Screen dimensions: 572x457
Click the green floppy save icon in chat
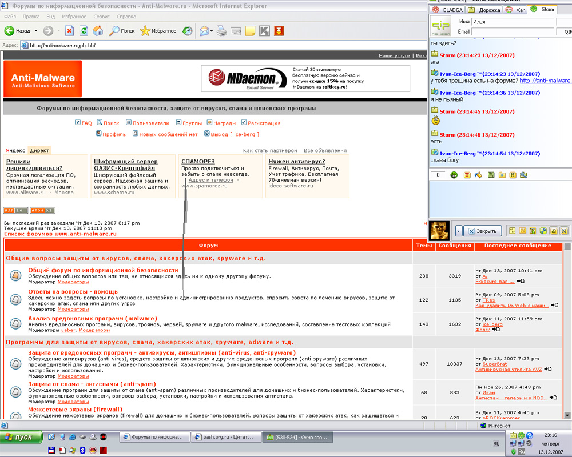tap(490, 175)
